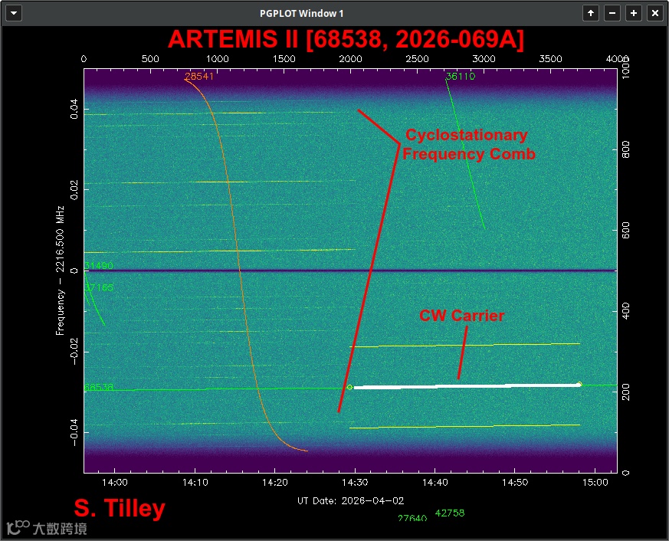The width and height of the screenshot is (669, 541).
Task: Click the S. Tilley credit text
Action: (x=120, y=508)
